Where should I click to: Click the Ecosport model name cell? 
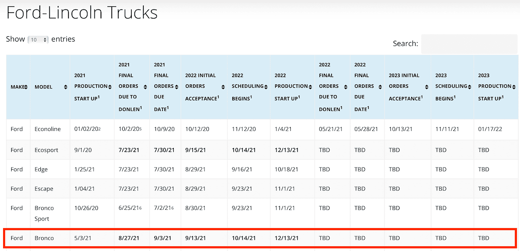point(47,150)
